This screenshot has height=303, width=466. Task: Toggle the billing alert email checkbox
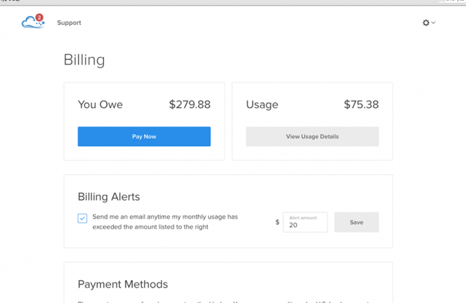(x=82, y=218)
